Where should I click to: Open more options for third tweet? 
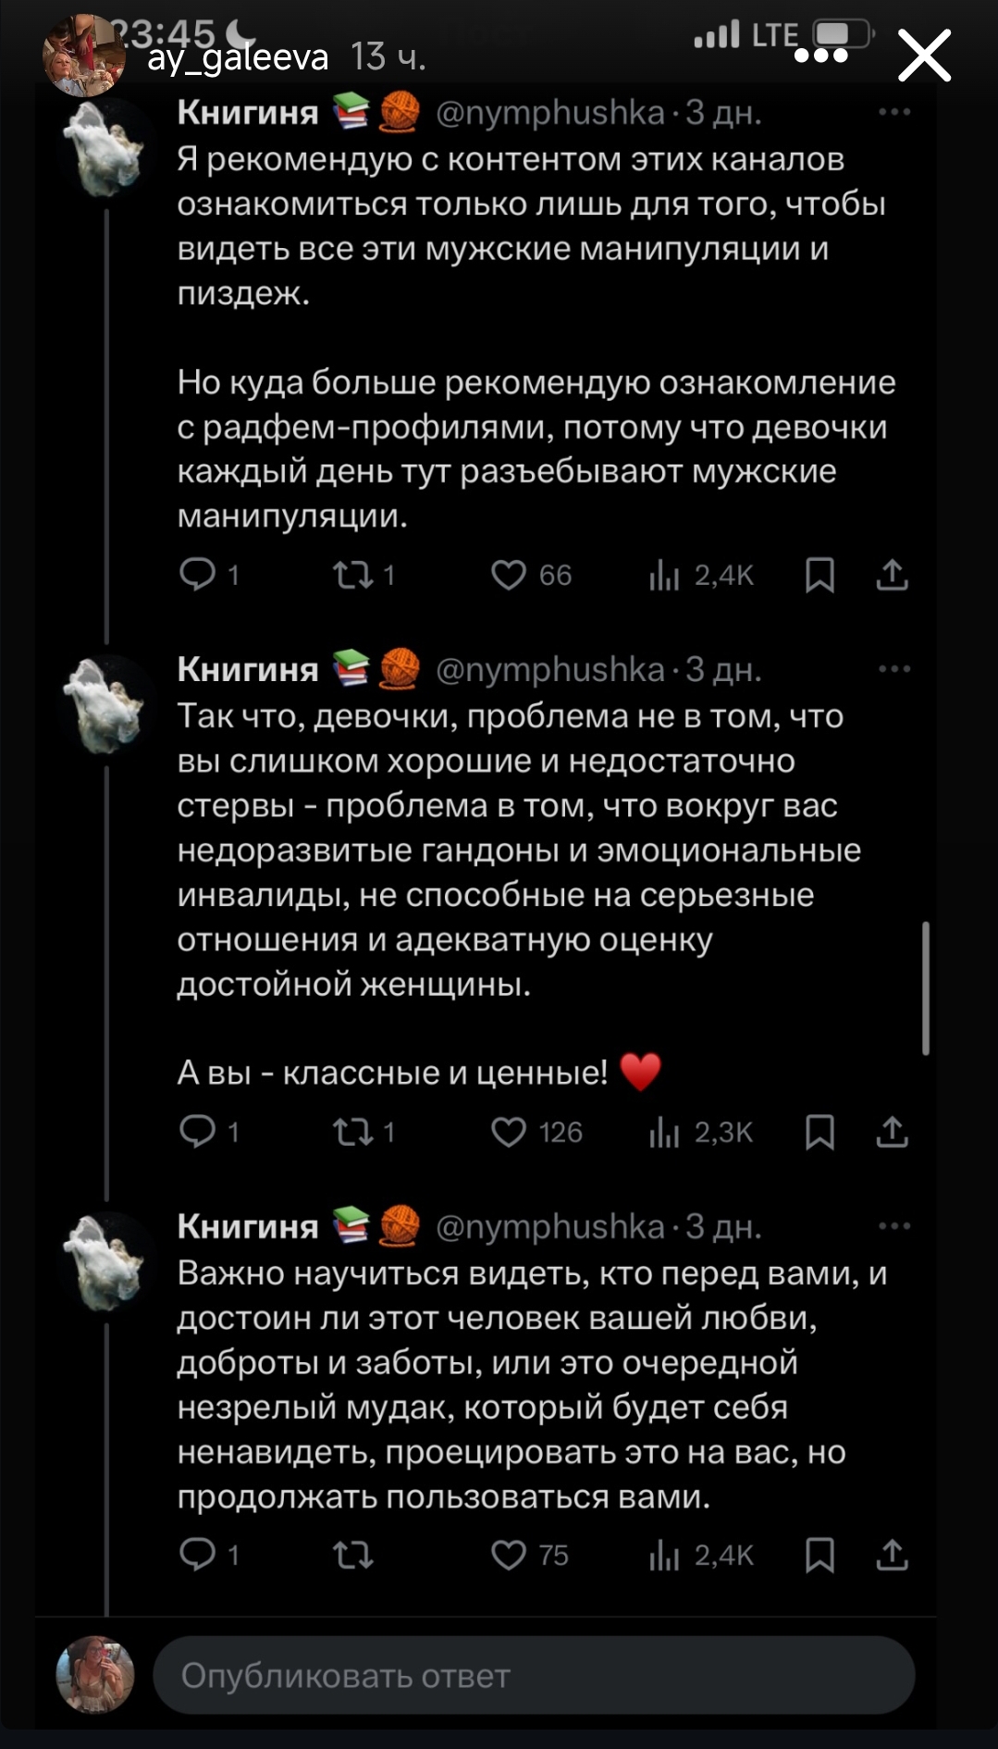click(x=894, y=1226)
